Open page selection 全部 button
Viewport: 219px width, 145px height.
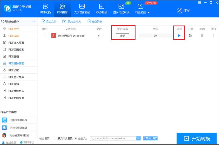click(x=122, y=36)
